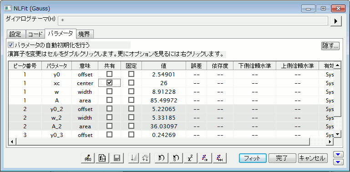Toggle fixed checkbox for xc center
The height and width of the screenshot is (172, 350).
coord(131,83)
